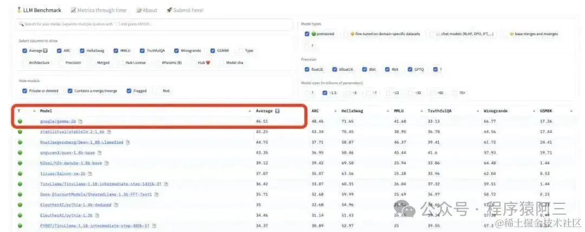Uncheck the Average column checkbox
This screenshot has height=232, width=585.
(x=24, y=51)
